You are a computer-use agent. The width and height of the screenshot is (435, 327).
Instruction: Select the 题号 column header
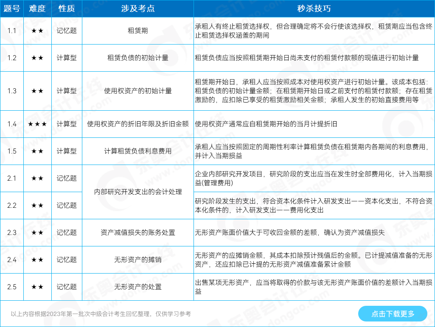point(12,8)
